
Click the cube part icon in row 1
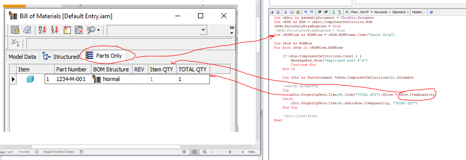click(x=30, y=79)
